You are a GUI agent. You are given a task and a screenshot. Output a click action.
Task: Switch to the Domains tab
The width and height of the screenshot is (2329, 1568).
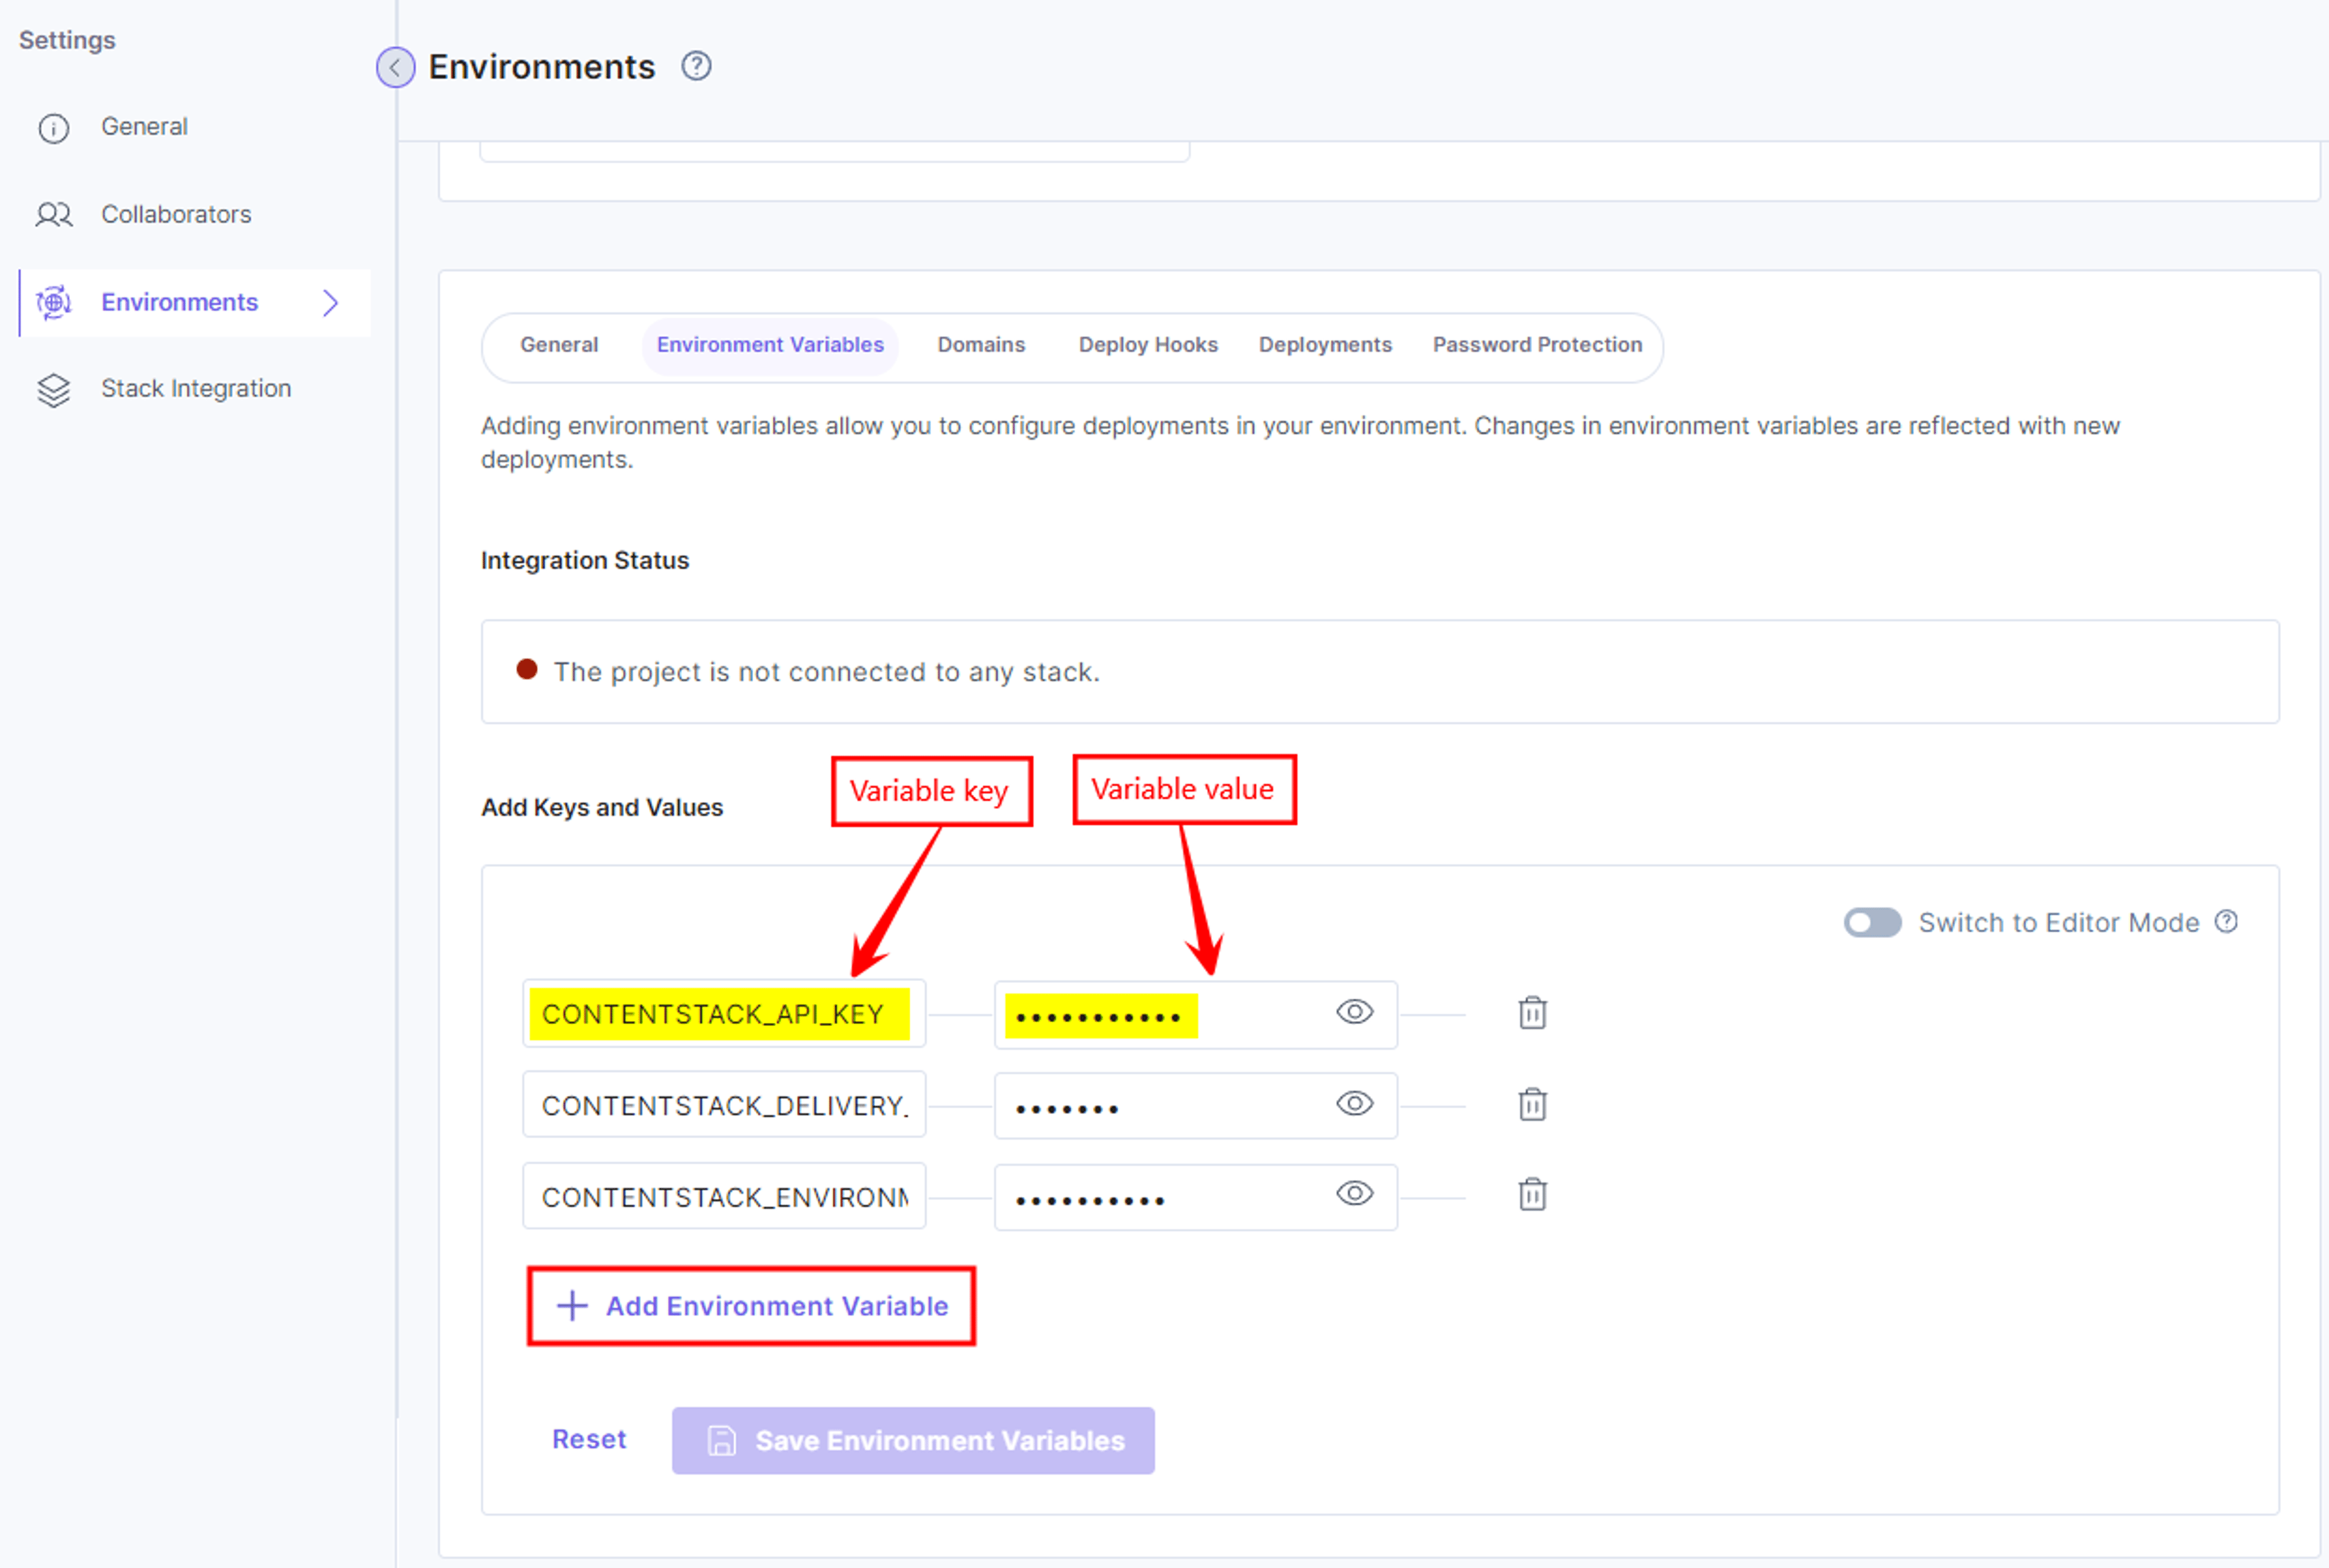(x=981, y=345)
